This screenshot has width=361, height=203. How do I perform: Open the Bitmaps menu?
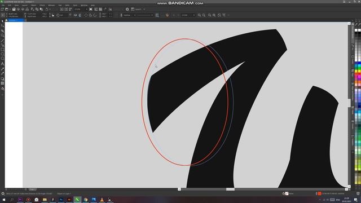point(51,5)
